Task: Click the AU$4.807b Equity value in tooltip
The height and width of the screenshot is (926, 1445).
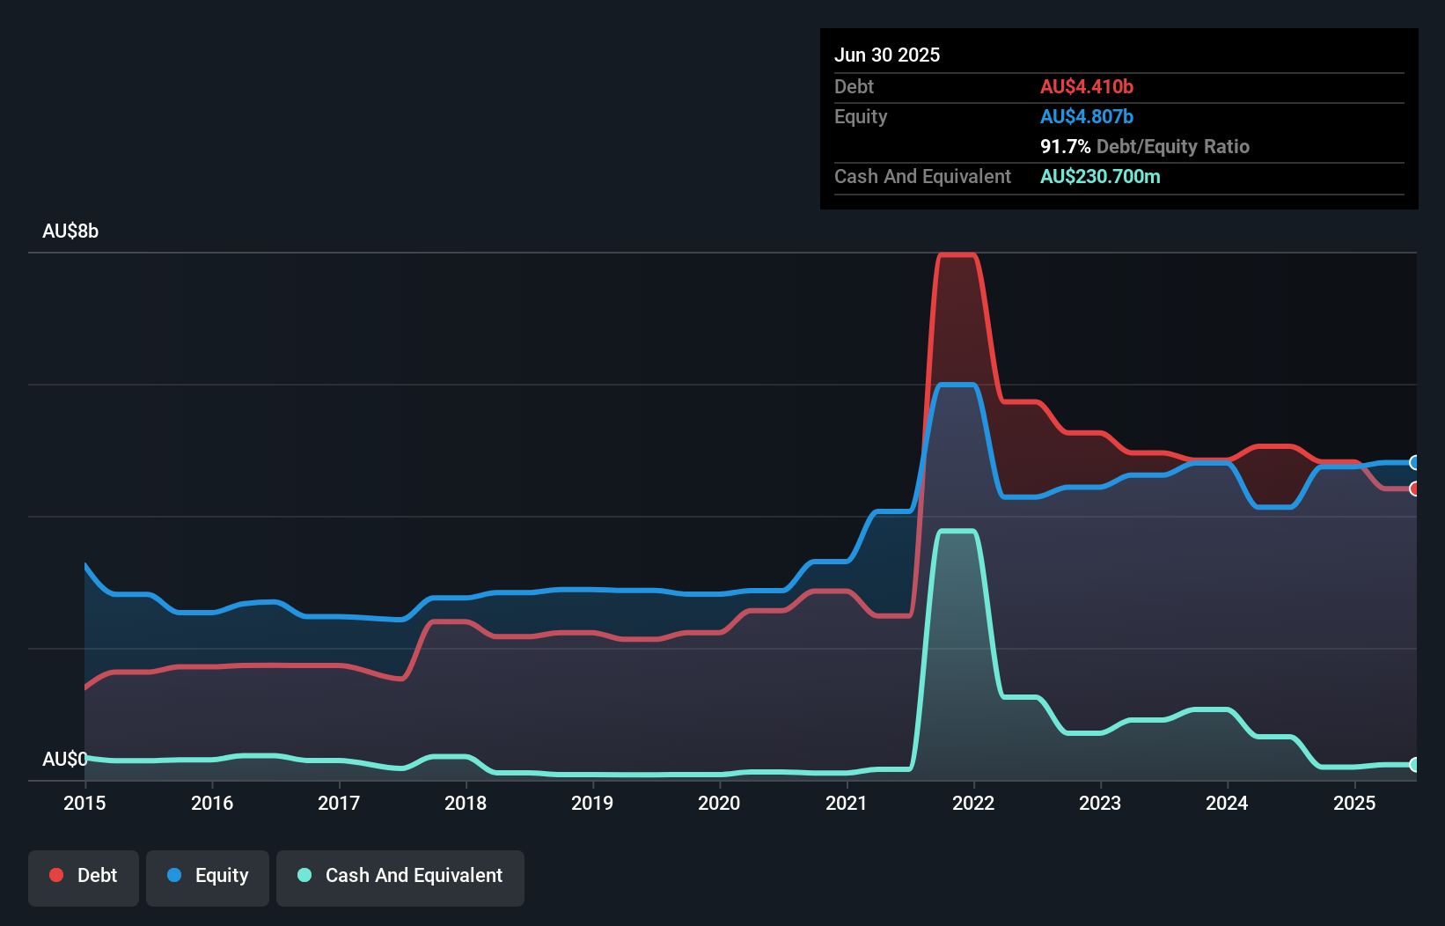Action: [x=1088, y=116]
